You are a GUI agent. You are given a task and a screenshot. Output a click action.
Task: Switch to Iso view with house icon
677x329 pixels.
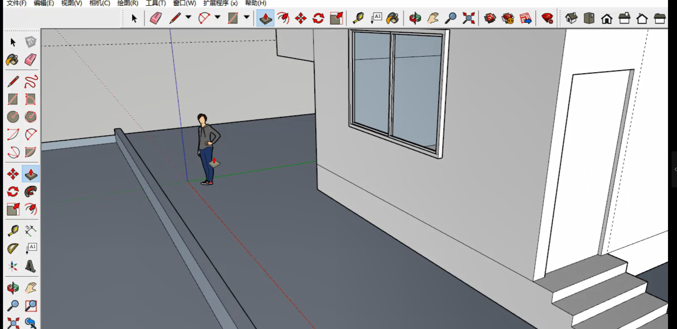[571, 18]
